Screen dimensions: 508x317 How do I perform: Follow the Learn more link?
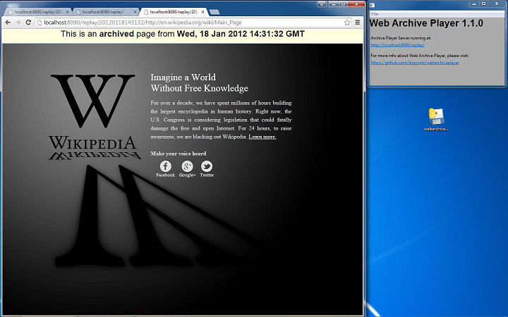[262, 137]
